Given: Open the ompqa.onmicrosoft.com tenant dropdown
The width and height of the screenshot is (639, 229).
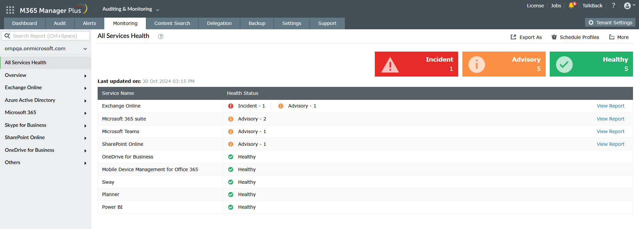Looking at the screenshot, I should click(x=46, y=49).
